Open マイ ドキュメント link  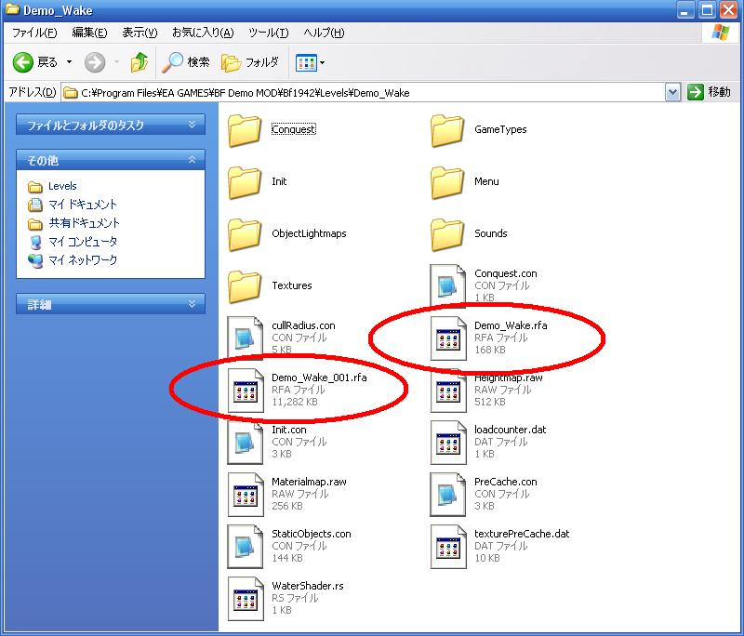tap(83, 205)
